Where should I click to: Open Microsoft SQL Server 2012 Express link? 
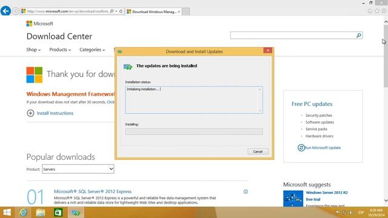tap(93, 191)
